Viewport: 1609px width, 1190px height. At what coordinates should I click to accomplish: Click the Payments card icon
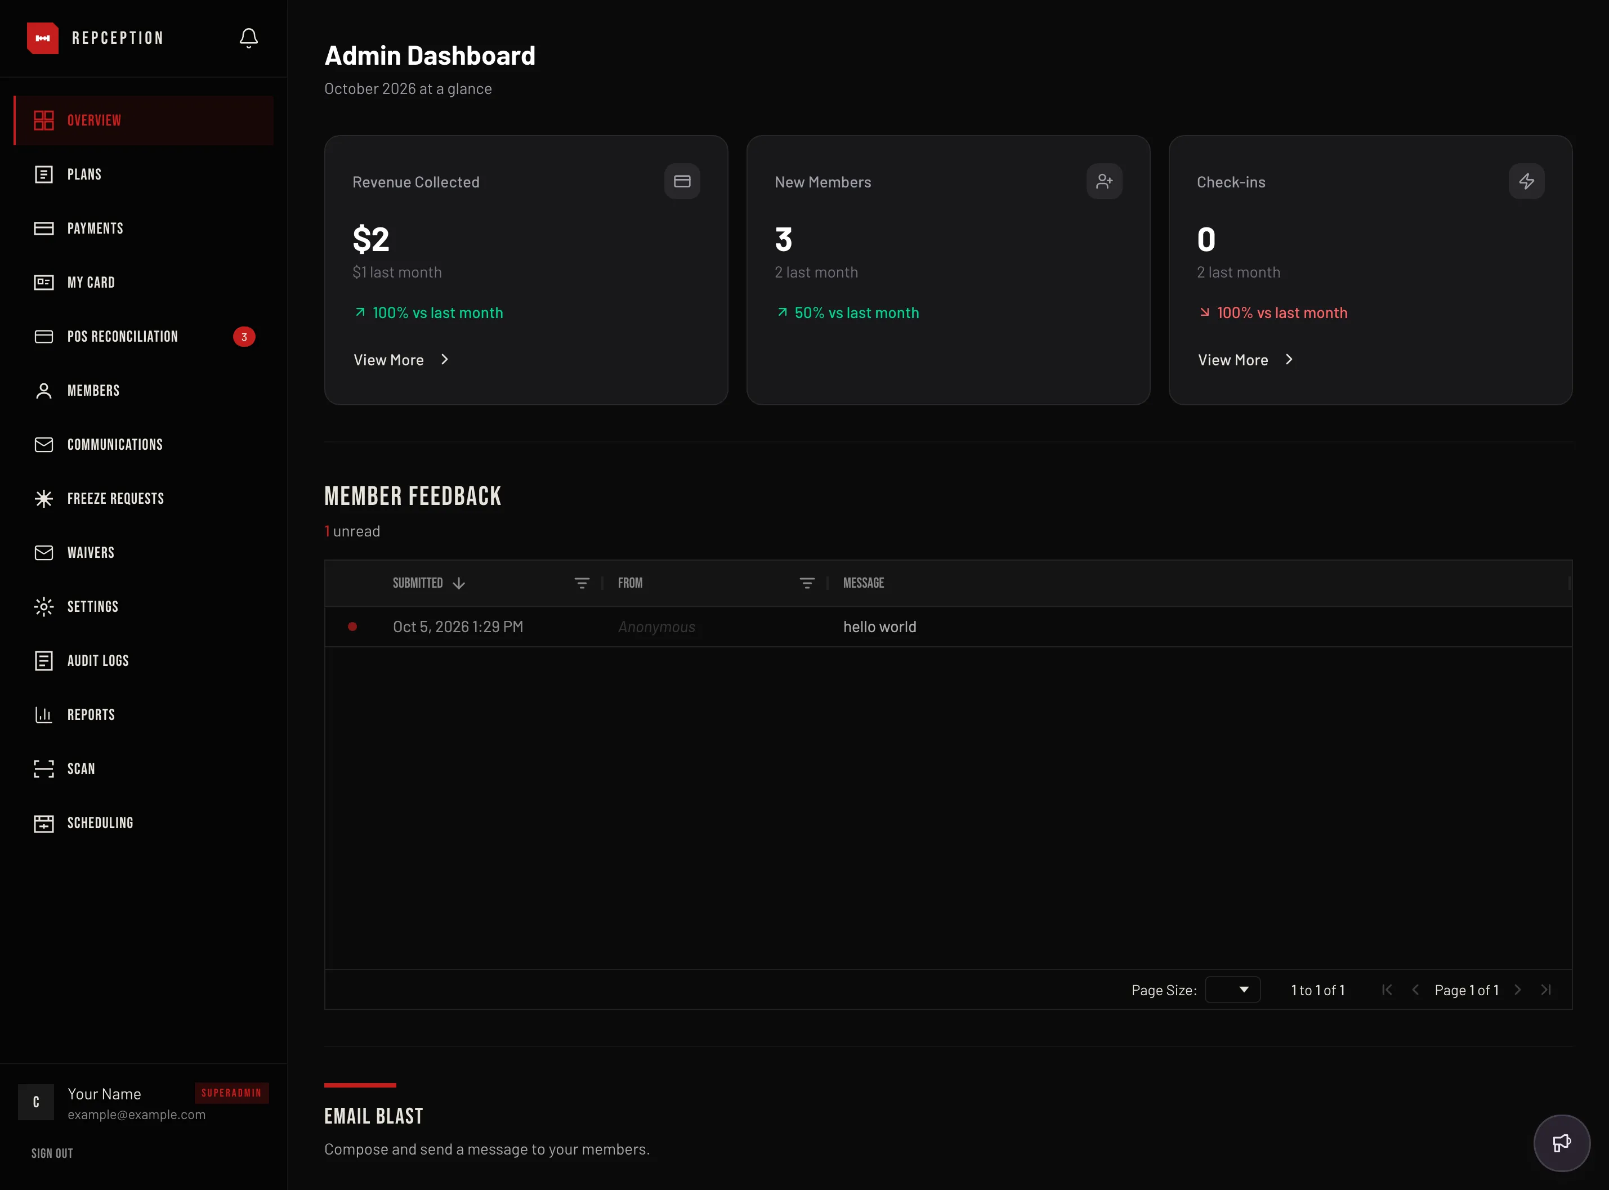click(44, 229)
